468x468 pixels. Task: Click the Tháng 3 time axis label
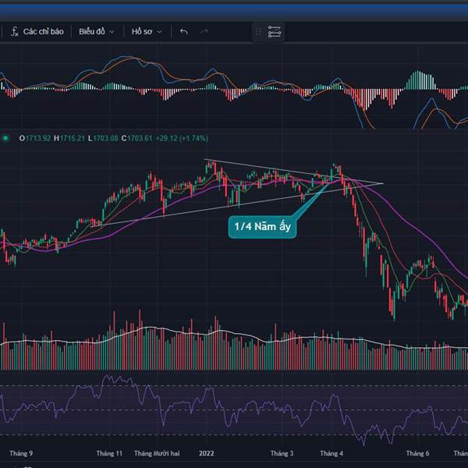pos(282,453)
